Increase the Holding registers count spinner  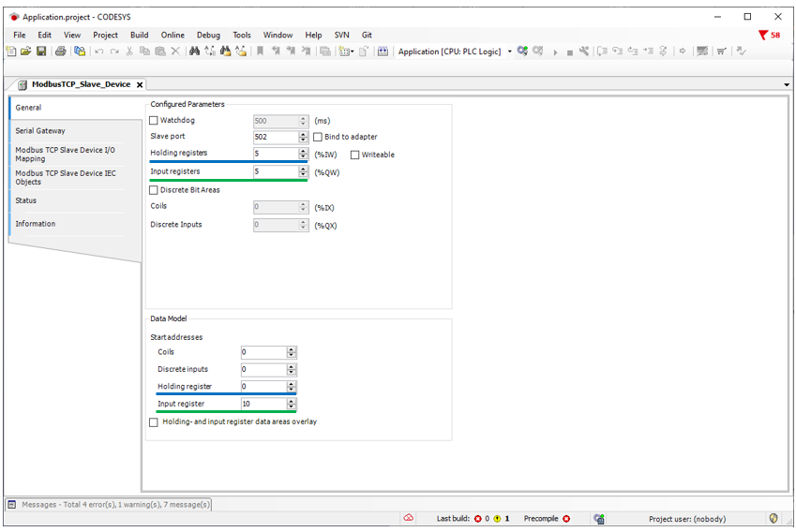pos(304,151)
